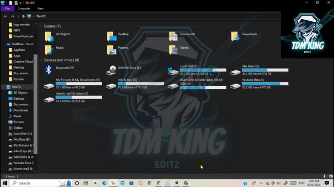The image size is (334, 187).
Task: Collapse the Devices and drives (9) group
Action: click(41, 60)
